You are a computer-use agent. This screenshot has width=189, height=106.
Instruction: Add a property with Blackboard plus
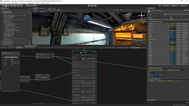coord(18,54)
